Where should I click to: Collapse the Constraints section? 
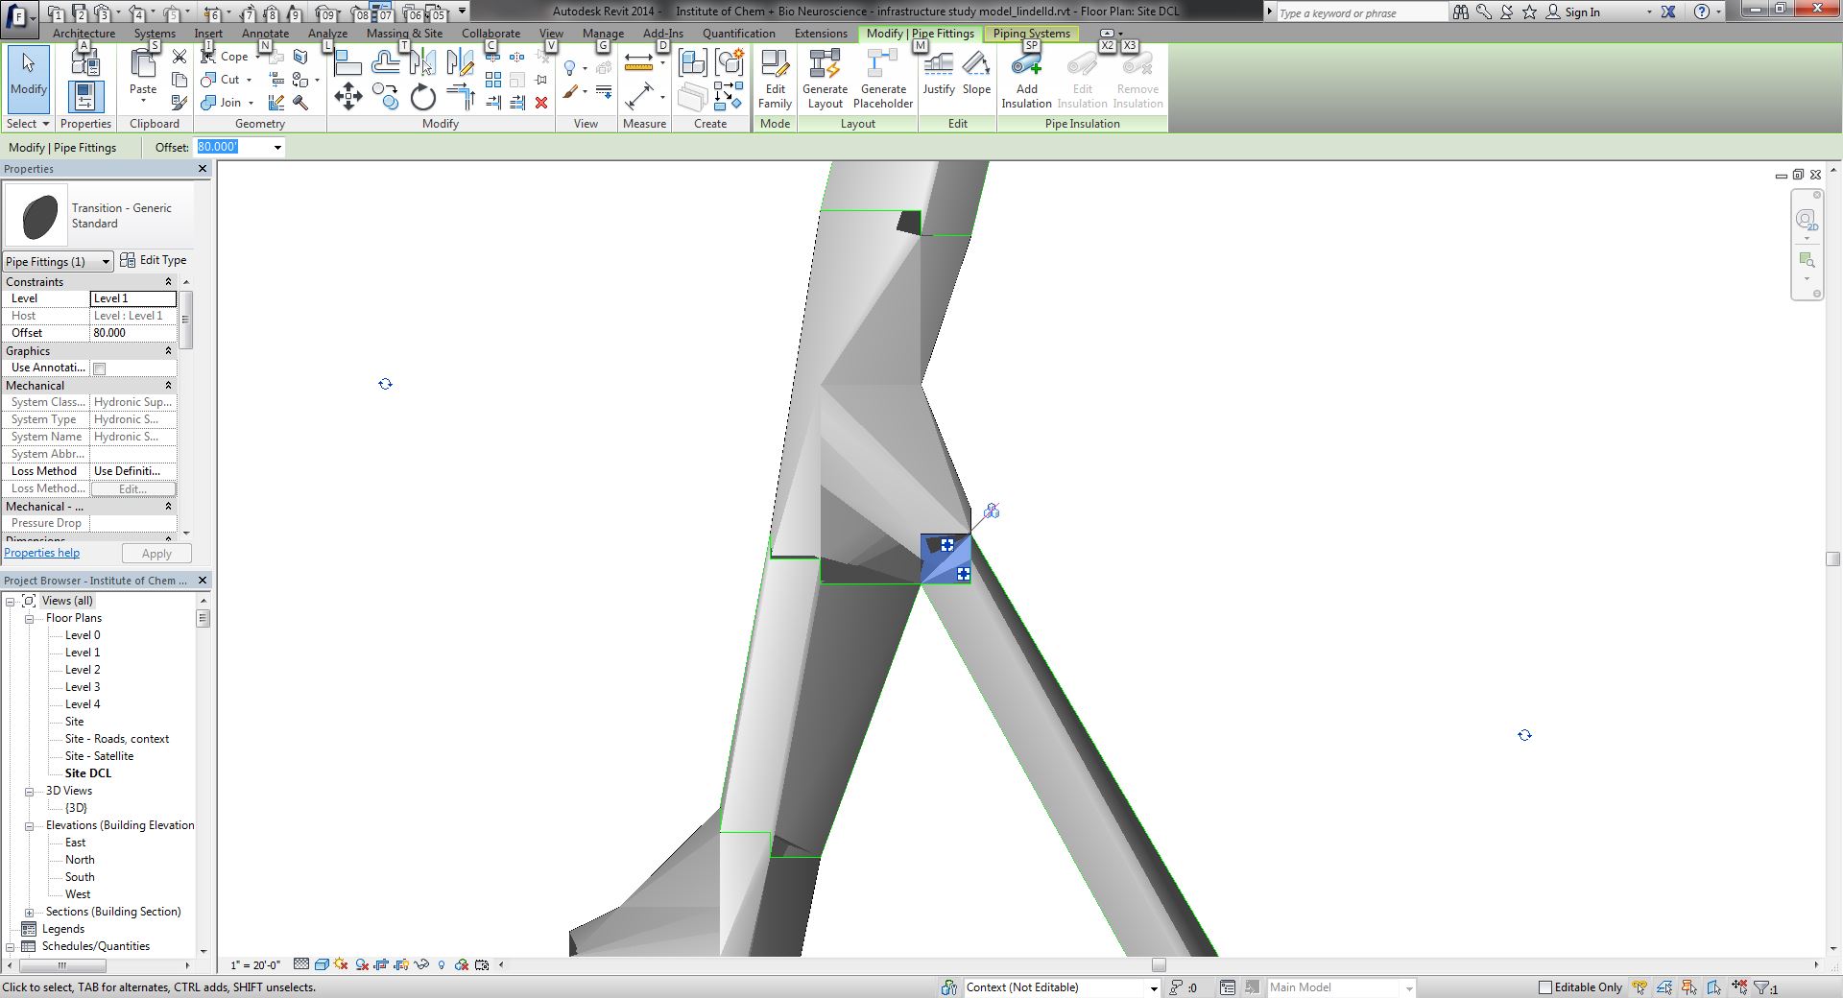coord(168,282)
